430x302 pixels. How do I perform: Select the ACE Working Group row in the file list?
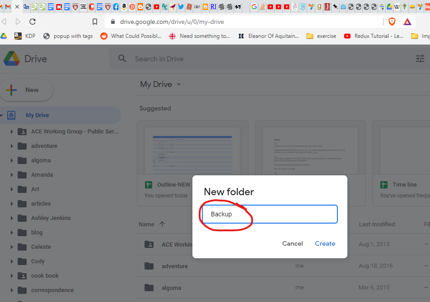pos(283,244)
